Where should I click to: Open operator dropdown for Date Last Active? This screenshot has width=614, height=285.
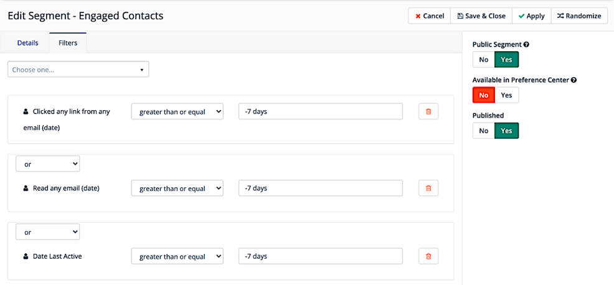[x=177, y=256]
